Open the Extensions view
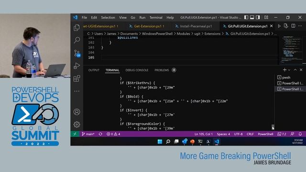This screenshot has width=306, height=172. 76,78
